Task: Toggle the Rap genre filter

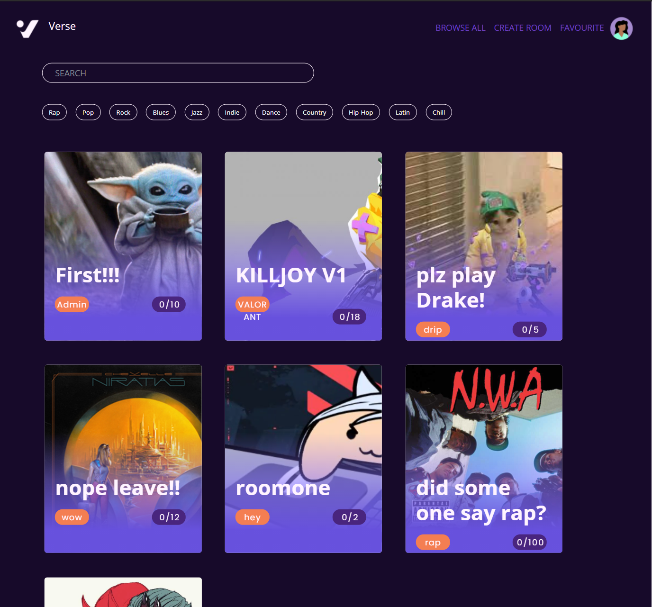Action: click(x=54, y=112)
